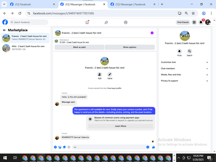216x162 pixels.
Task: Choose a GIF icon in composer
Action: (x=69, y=147)
